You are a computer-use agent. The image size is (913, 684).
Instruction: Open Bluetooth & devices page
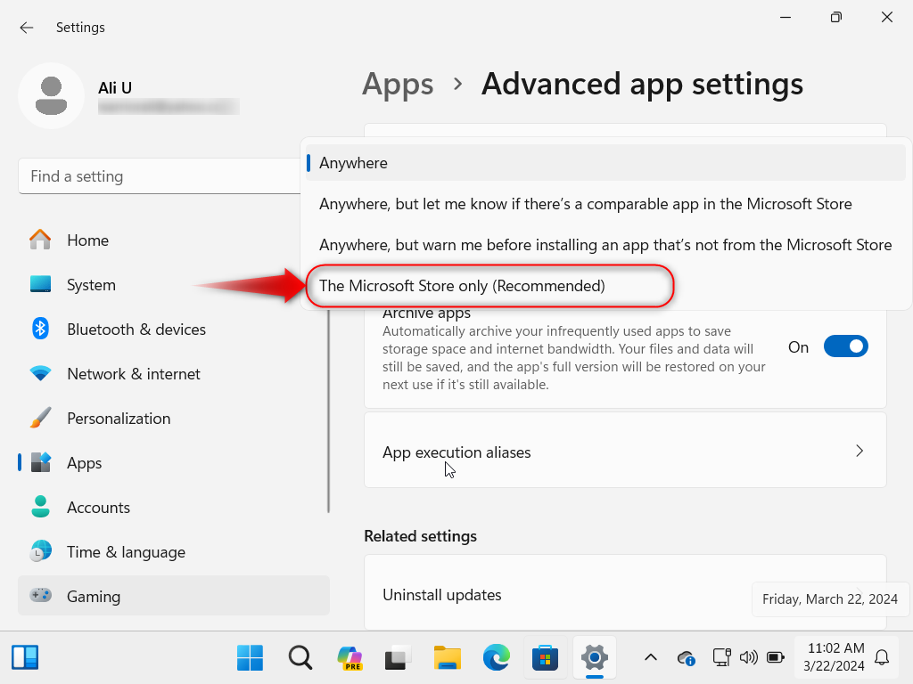[174, 329]
